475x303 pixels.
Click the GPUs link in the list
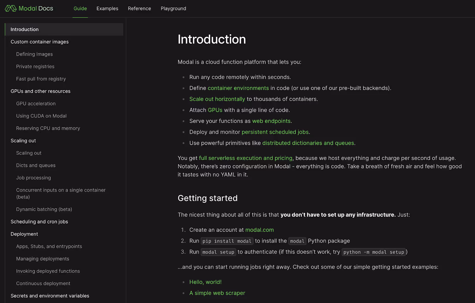tap(215, 110)
